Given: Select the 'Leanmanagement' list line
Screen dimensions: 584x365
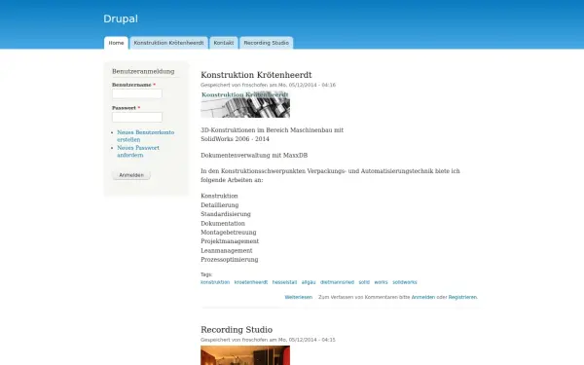Looking at the screenshot, I should point(227,251).
